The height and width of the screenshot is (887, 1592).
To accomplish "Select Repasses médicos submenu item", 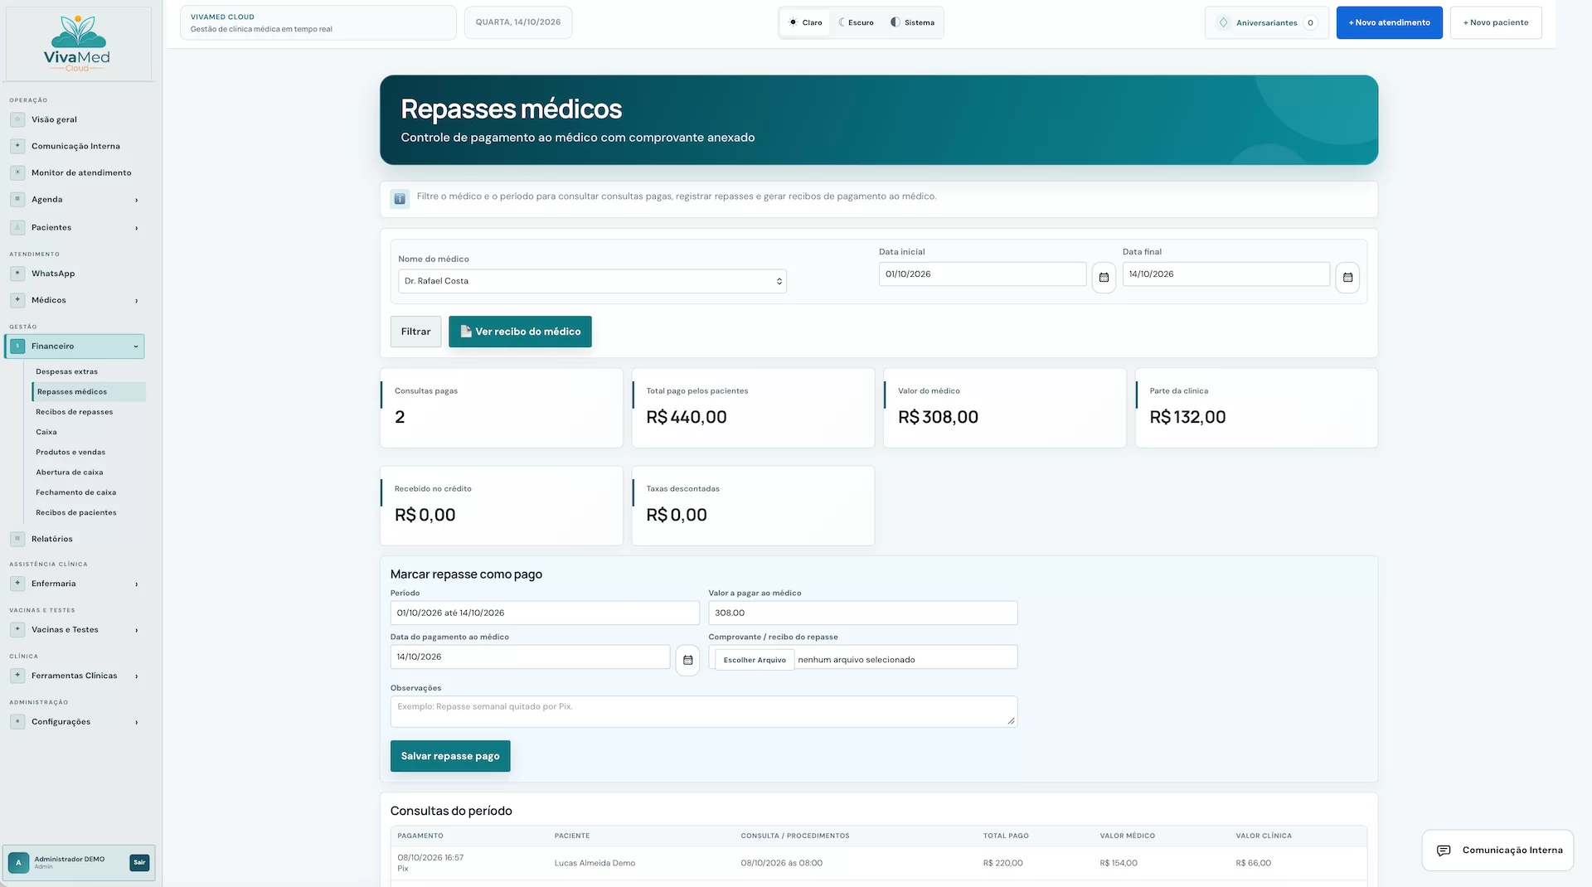I will point(89,391).
